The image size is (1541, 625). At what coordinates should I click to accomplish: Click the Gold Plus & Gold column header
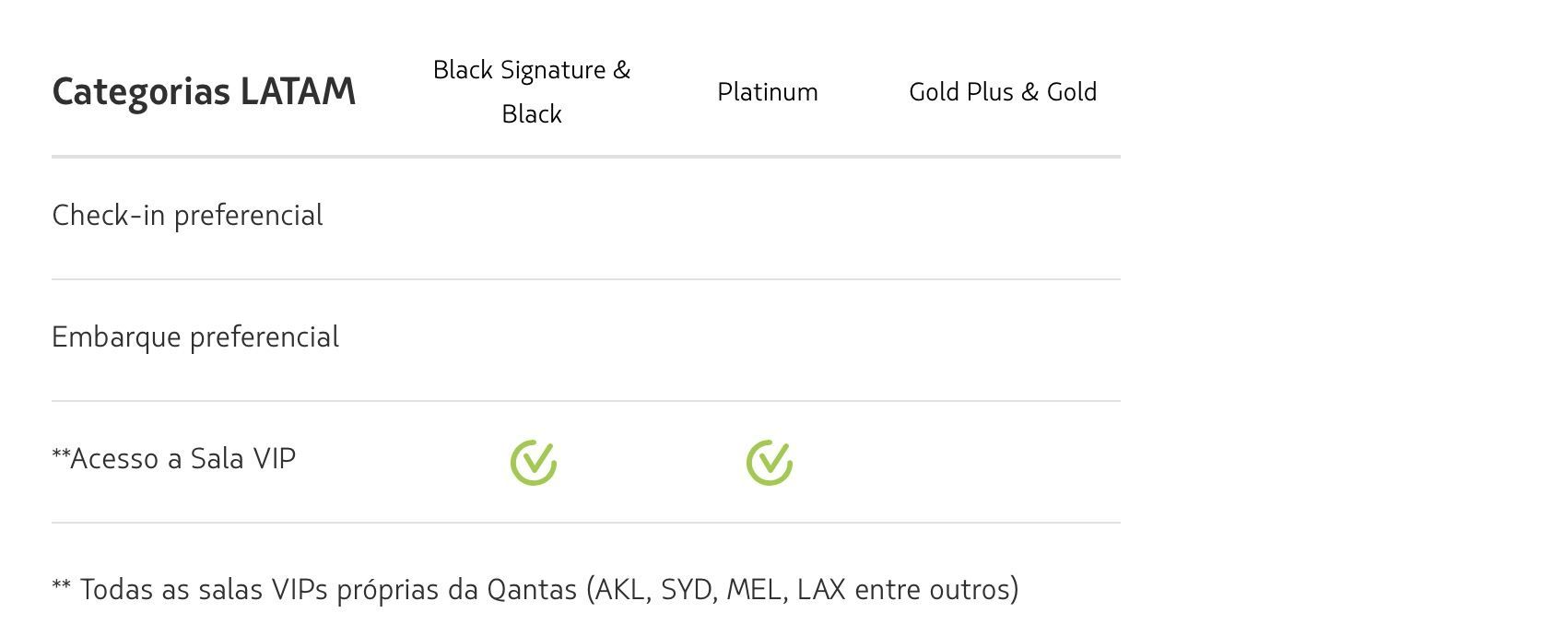point(1003,91)
